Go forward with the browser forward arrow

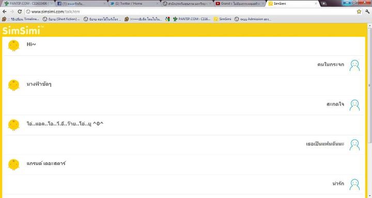12,11
